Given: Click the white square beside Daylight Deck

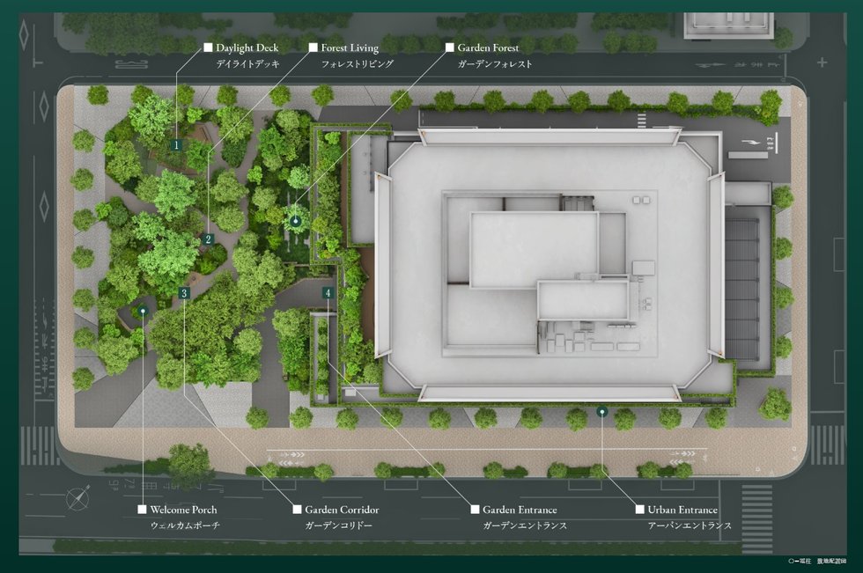Looking at the screenshot, I should click(208, 48).
